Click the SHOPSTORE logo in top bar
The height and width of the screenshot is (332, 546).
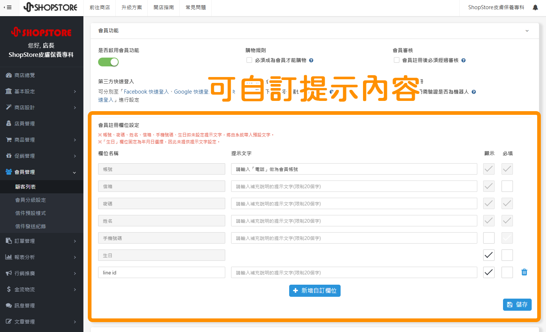point(50,7)
